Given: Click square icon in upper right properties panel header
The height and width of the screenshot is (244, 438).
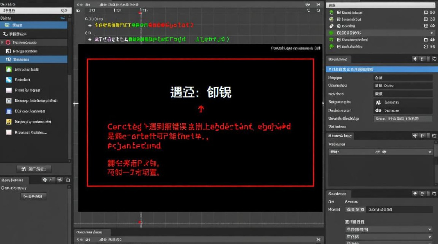Looking at the screenshot, I should (434, 59).
